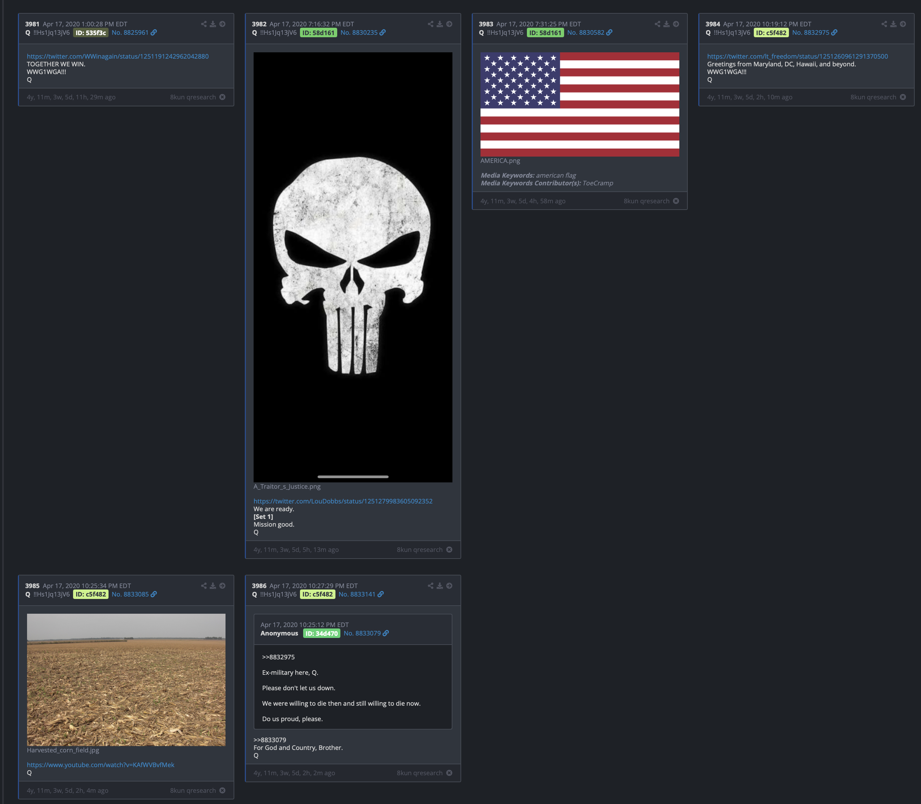Open the LouDobbs twitter status link
Image resolution: width=921 pixels, height=804 pixels.
click(x=343, y=501)
